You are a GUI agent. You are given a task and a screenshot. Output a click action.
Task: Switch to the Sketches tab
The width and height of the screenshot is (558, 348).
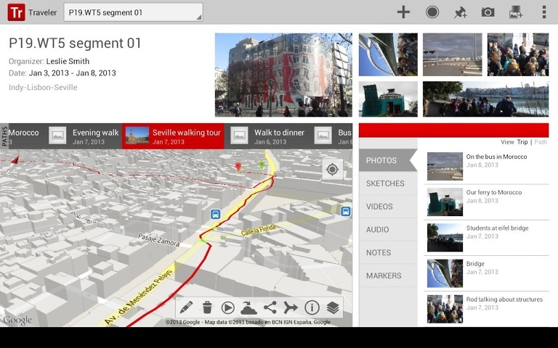click(x=385, y=183)
